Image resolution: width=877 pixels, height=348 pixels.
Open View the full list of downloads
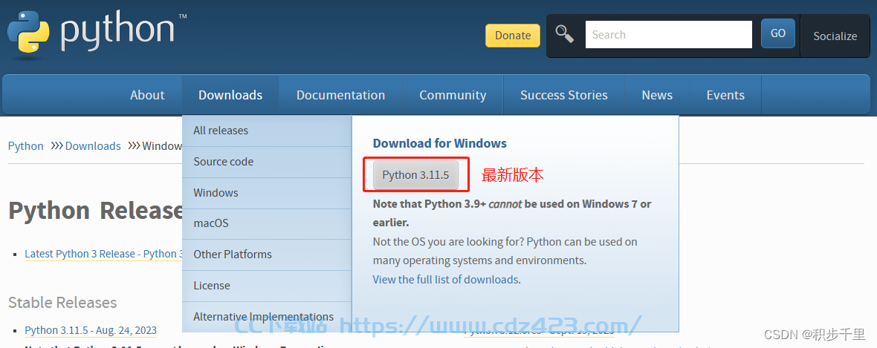pyautogui.click(x=446, y=279)
